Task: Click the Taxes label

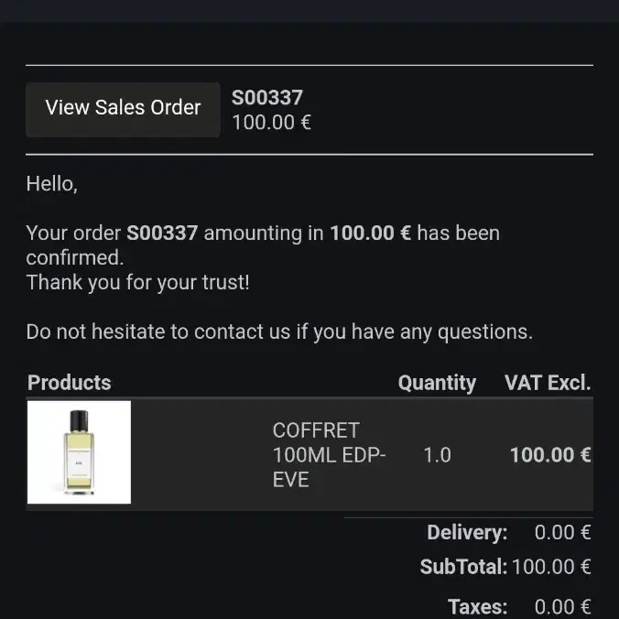Action: pos(478,607)
